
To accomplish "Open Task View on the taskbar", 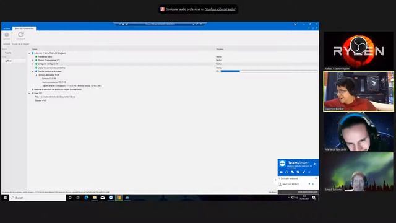I will click(78, 198).
